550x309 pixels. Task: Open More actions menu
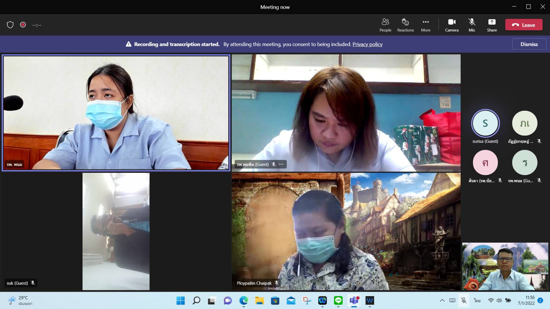[x=426, y=25]
